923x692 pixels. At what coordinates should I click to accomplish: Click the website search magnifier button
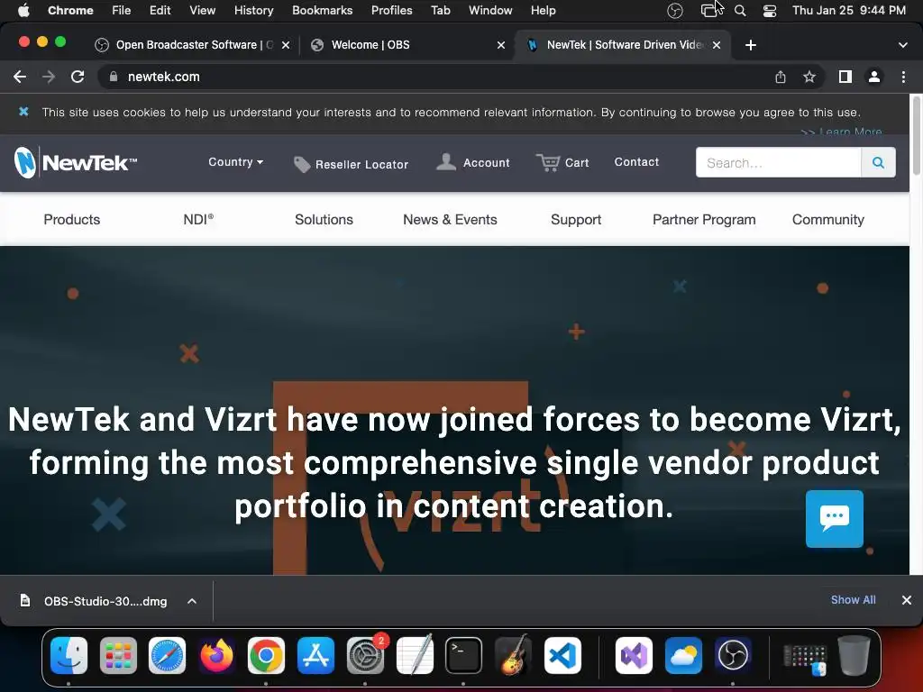[878, 162]
